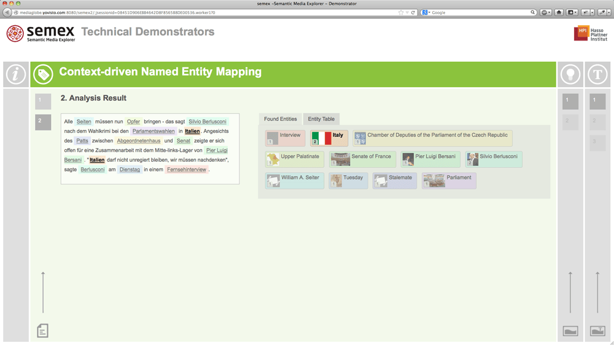The image size is (614, 345).
Task: Click the browser home icon
Action: (x=559, y=12)
